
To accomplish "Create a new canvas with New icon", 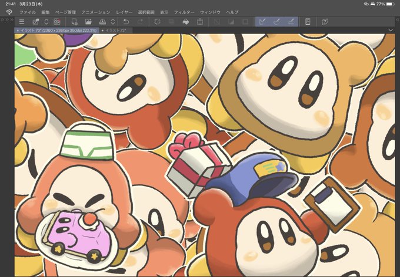I will coord(75,22).
